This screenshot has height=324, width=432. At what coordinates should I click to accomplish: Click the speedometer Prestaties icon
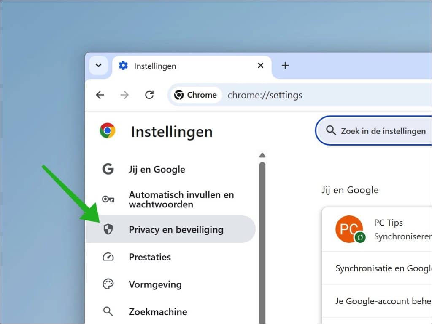[x=108, y=257]
